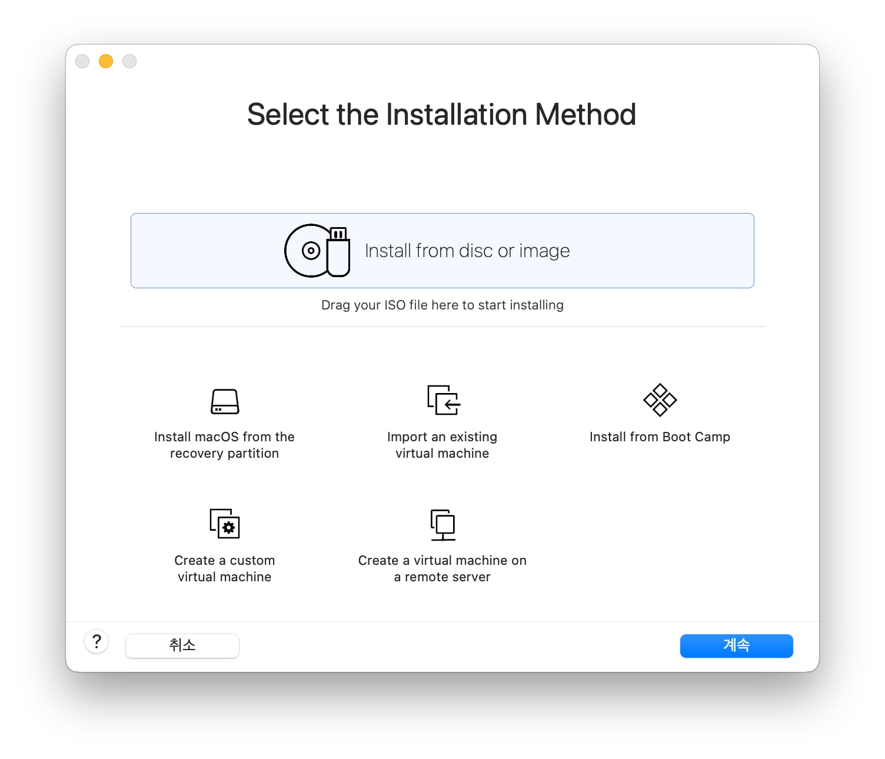Click the remote server monitor icon
The width and height of the screenshot is (885, 759).
tap(443, 525)
